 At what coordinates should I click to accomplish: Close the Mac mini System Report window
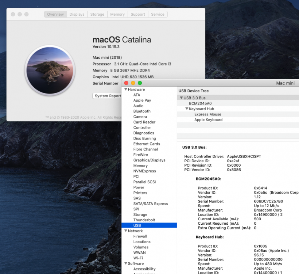tap(126, 83)
